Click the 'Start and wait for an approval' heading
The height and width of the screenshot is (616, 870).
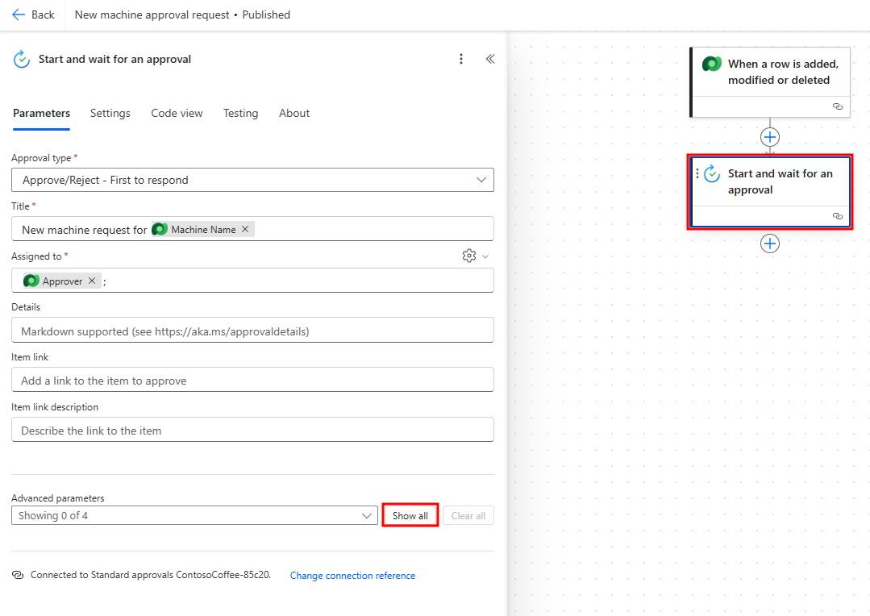(x=114, y=60)
